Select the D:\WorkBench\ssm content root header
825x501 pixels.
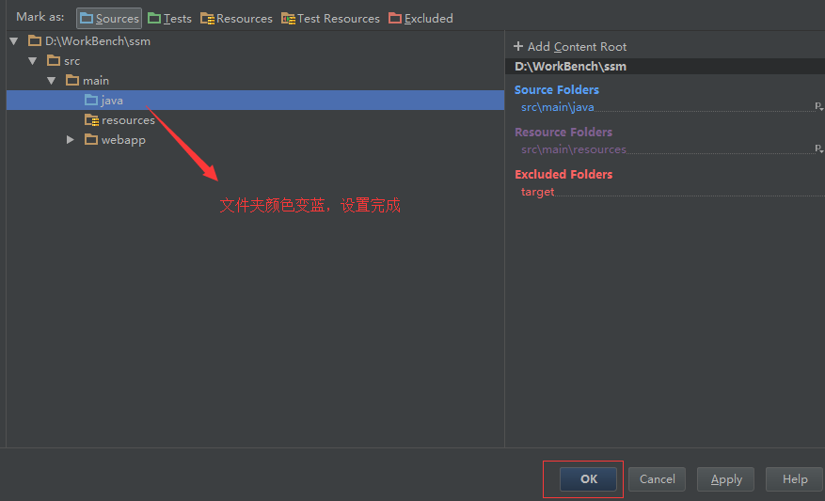pyautogui.click(x=665, y=66)
